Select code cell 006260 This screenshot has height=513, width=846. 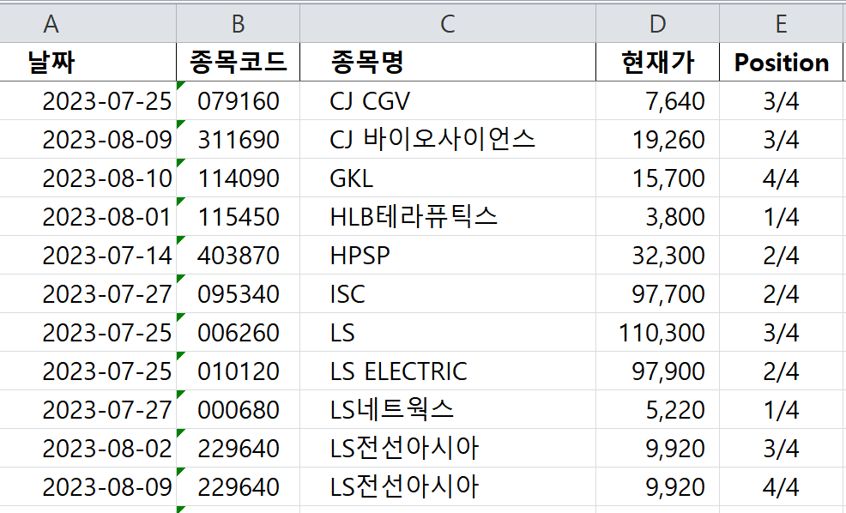(238, 332)
